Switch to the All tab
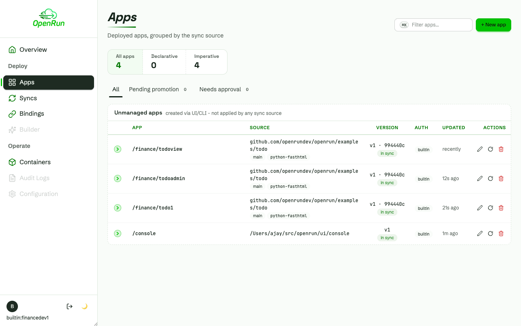 coord(116,90)
